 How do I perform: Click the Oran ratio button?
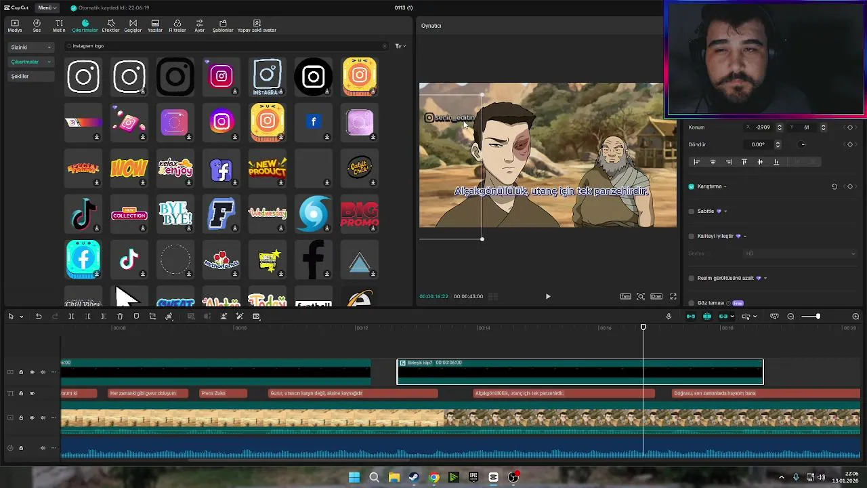[x=656, y=296]
